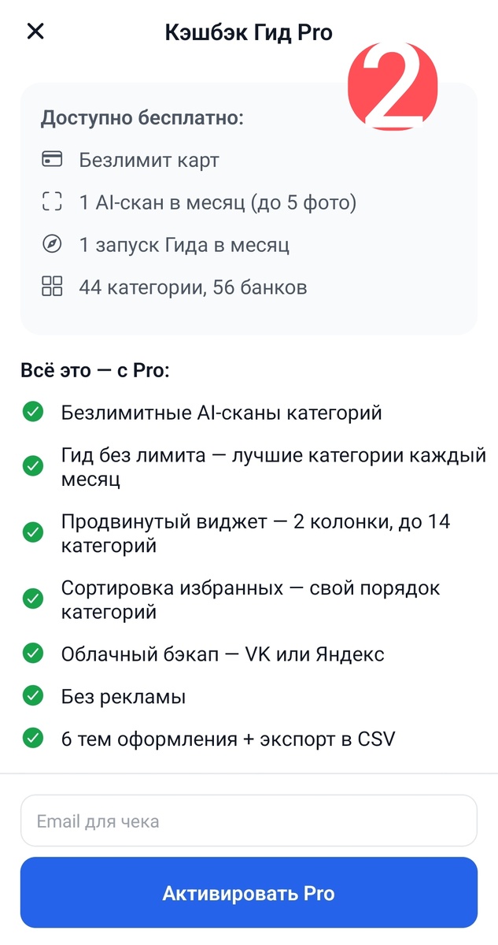Click the checkmark next to 6 тем оформления
Screen dimensions: 498x945
pyautogui.click(x=33, y=739)
